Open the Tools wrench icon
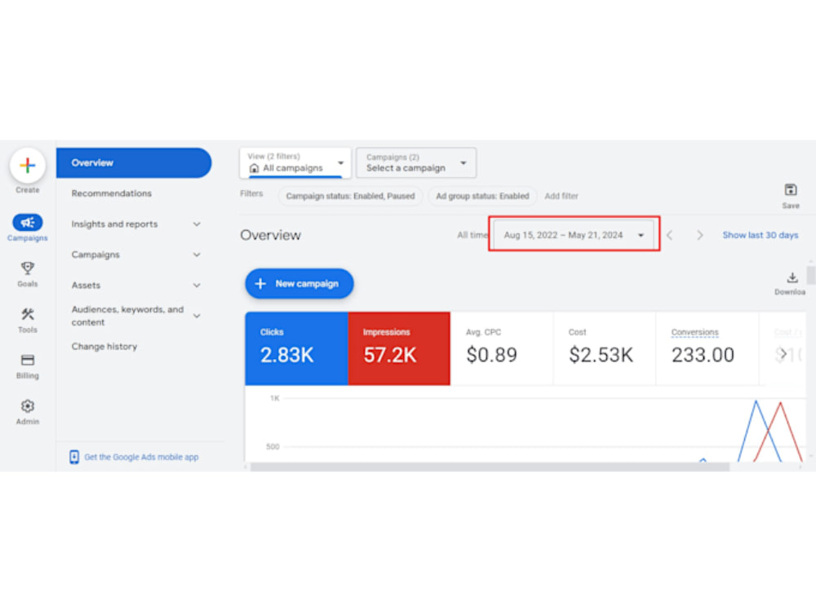816x612 pixels. (x=28, y=314)
